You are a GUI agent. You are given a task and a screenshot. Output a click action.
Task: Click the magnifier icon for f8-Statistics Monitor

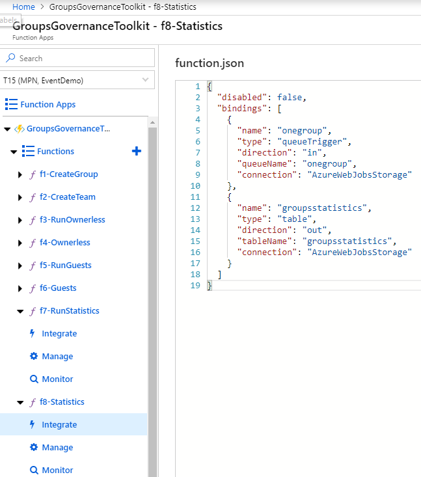coord(34,470)
